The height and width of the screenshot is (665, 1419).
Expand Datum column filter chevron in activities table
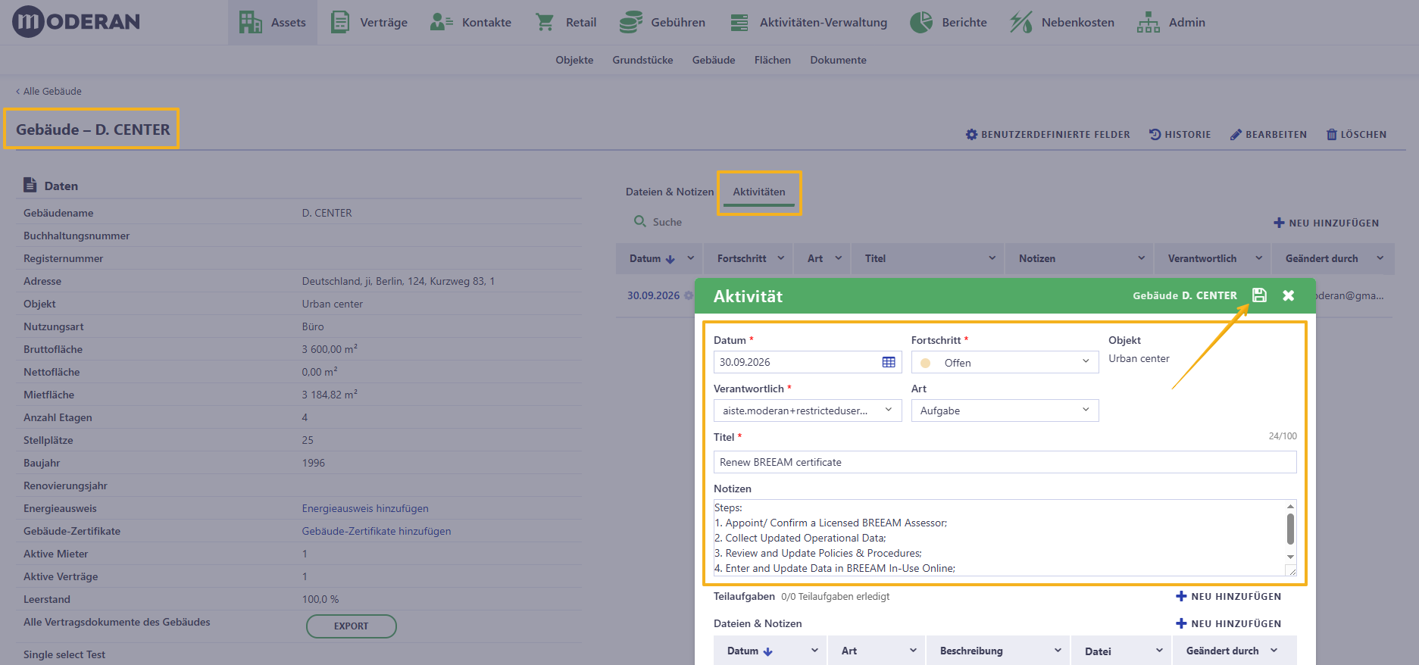tap(690, 258)
